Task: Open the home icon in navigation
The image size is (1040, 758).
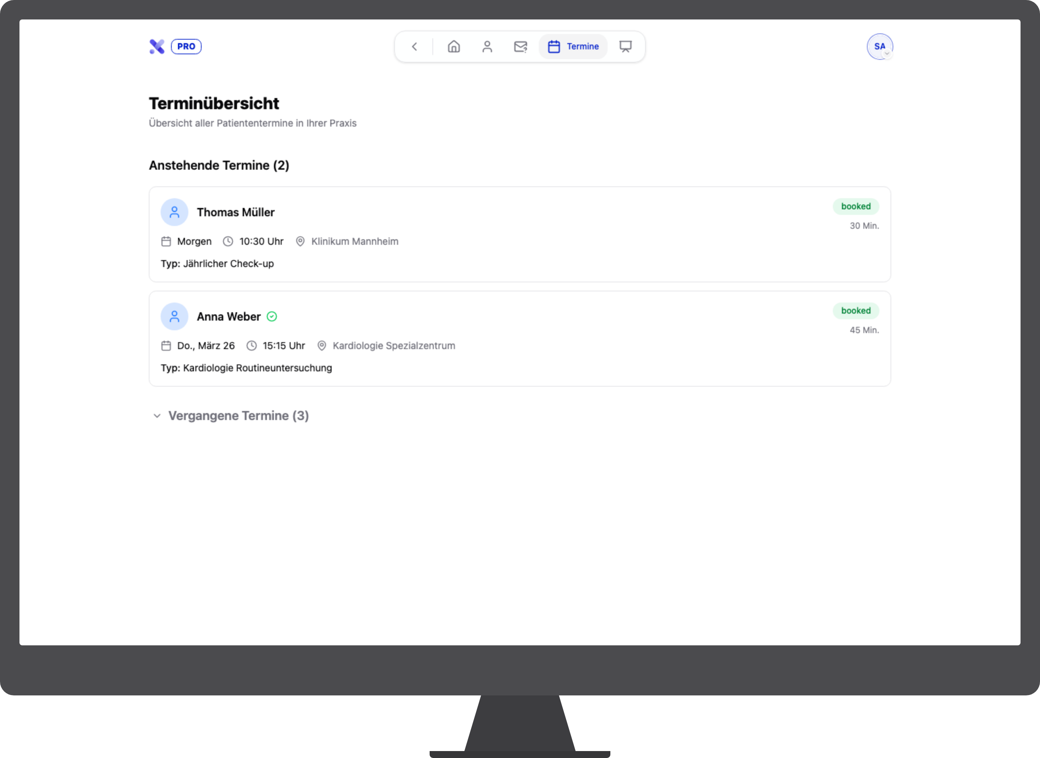Action: [x=454, y=46]
